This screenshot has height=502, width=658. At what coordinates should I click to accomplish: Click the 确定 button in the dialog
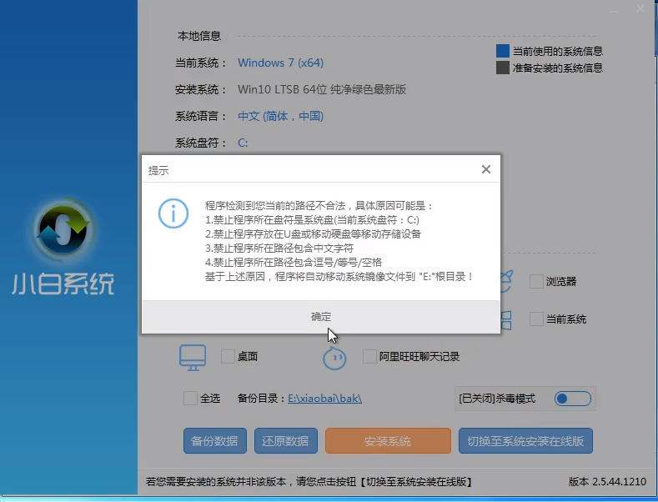pos(321,317)
